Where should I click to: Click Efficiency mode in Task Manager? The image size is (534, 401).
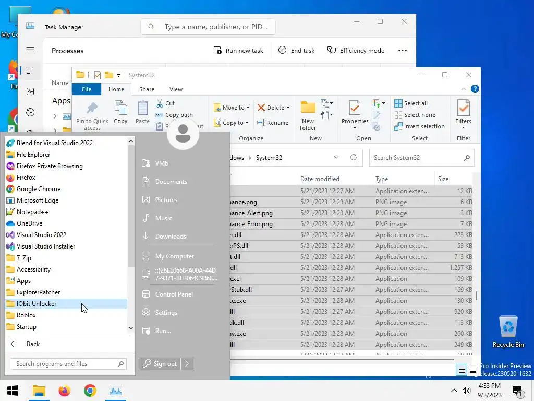coord(356,51)
